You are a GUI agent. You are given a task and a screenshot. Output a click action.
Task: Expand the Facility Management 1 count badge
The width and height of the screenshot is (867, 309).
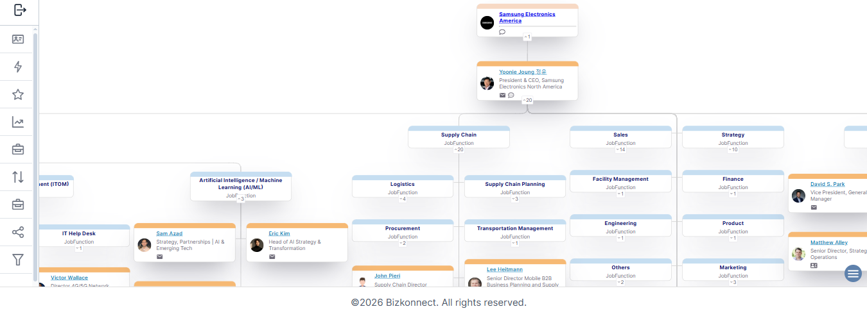[x=620, y=194]
